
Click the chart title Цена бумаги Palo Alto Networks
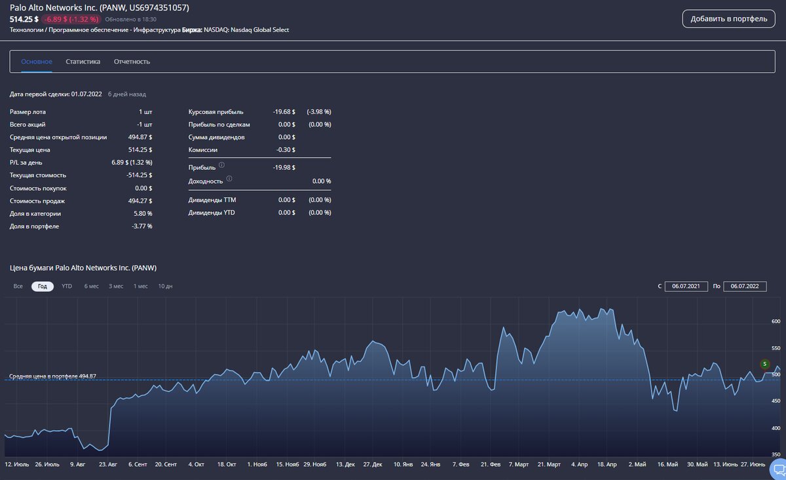(x=83, y=268)
